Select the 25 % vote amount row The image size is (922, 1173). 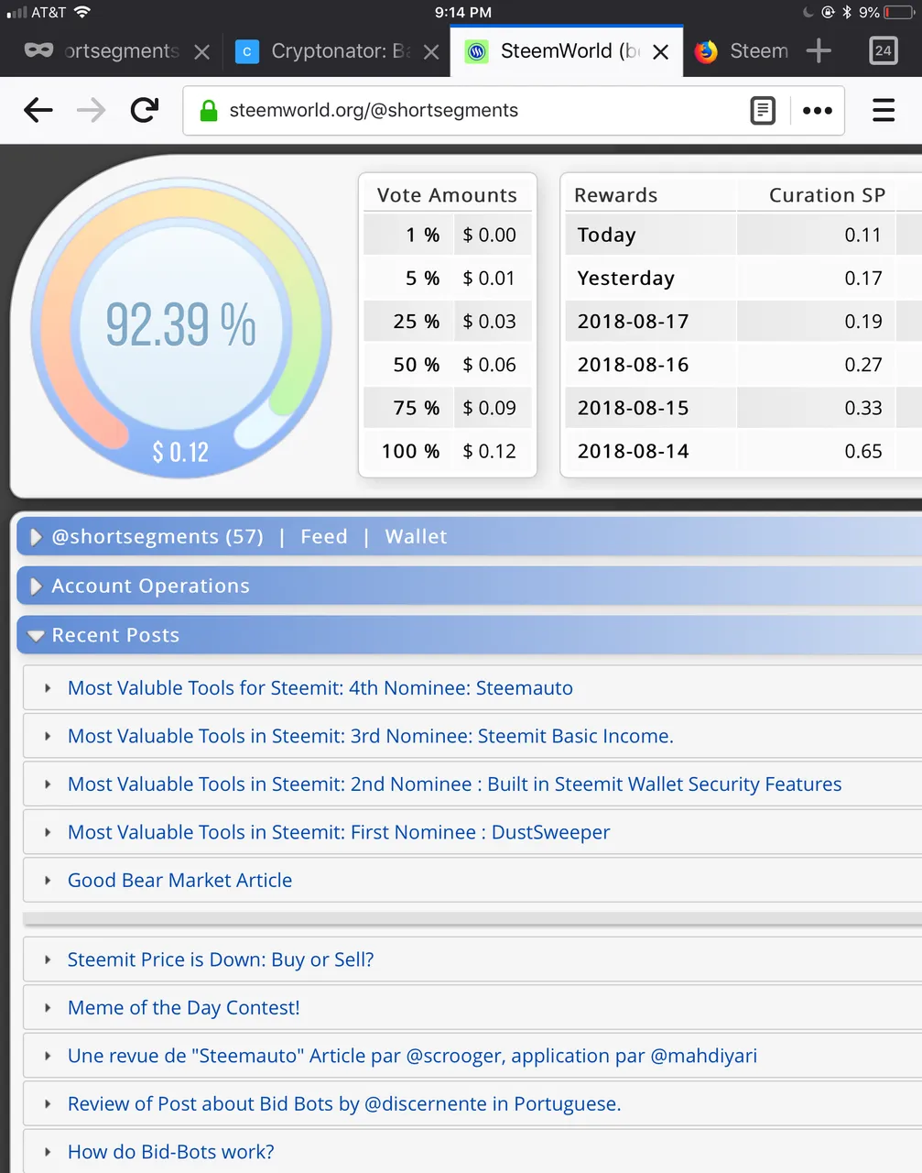pyautogui.click(x=448, y=322)
